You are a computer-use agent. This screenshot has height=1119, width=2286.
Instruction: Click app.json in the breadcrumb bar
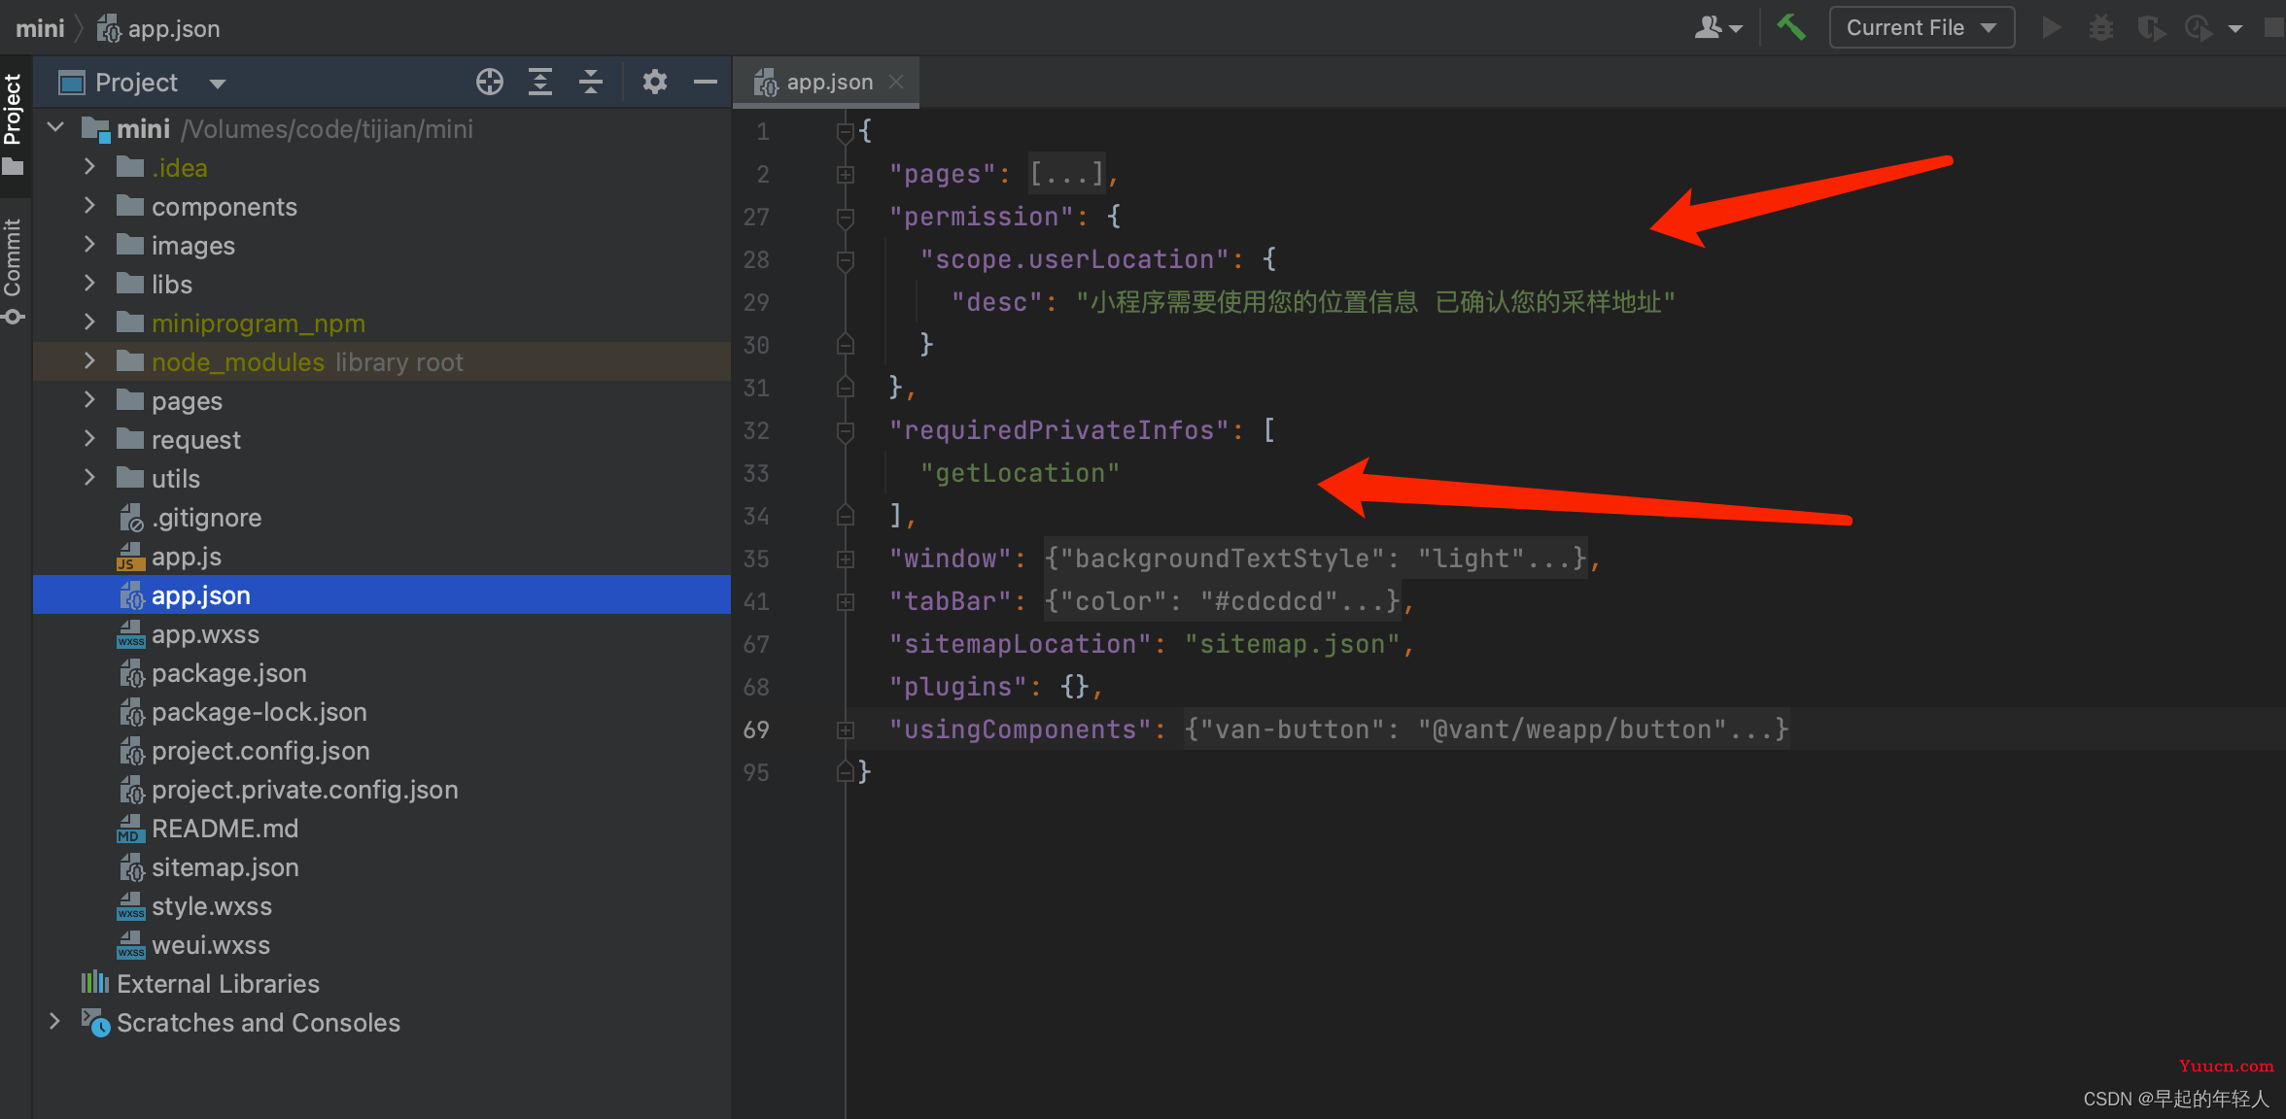click(x=159, y=28)
